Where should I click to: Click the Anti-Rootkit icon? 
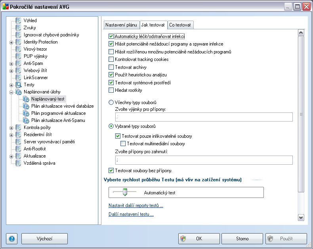click(x=18, y=149)
